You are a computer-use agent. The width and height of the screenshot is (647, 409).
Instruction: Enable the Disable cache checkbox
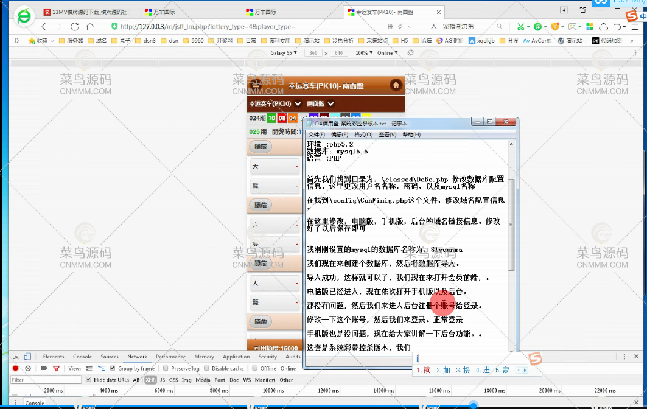coord(207,368)
